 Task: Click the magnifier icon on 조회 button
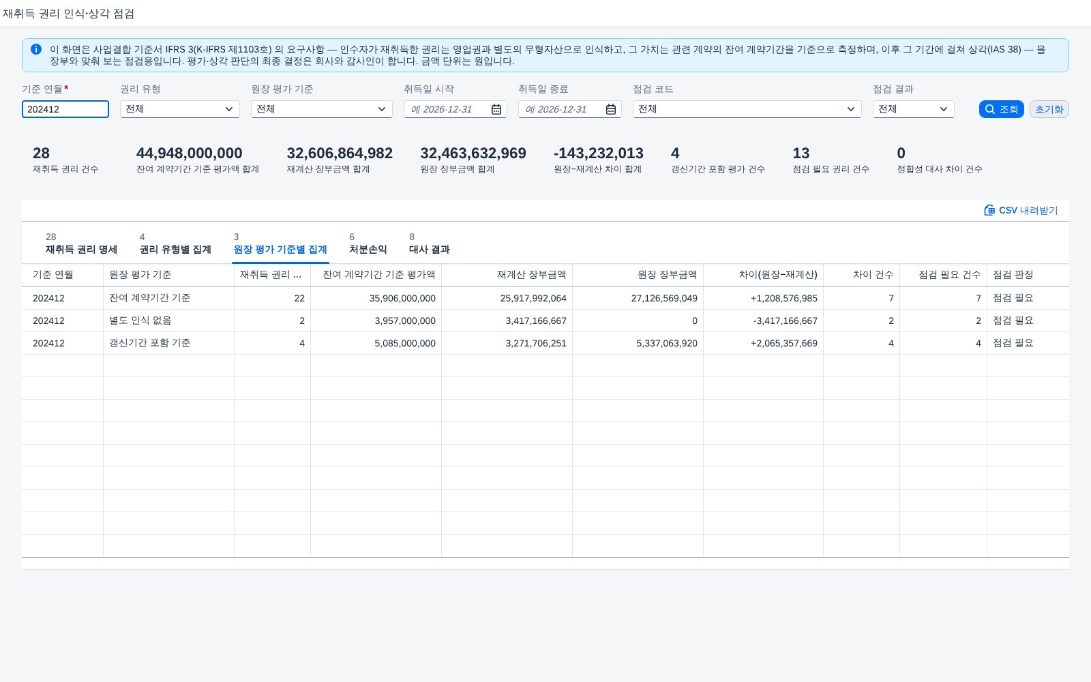tap(990, 109)
